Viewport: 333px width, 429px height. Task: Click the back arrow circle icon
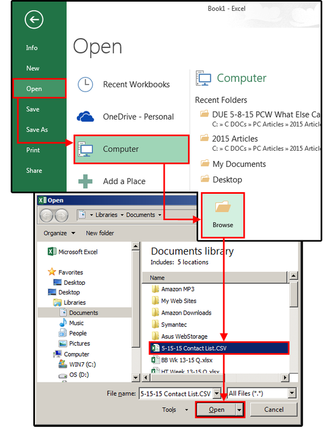pos(34,20)
